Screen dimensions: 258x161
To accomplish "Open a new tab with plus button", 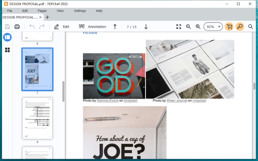I will coord(47,17).
